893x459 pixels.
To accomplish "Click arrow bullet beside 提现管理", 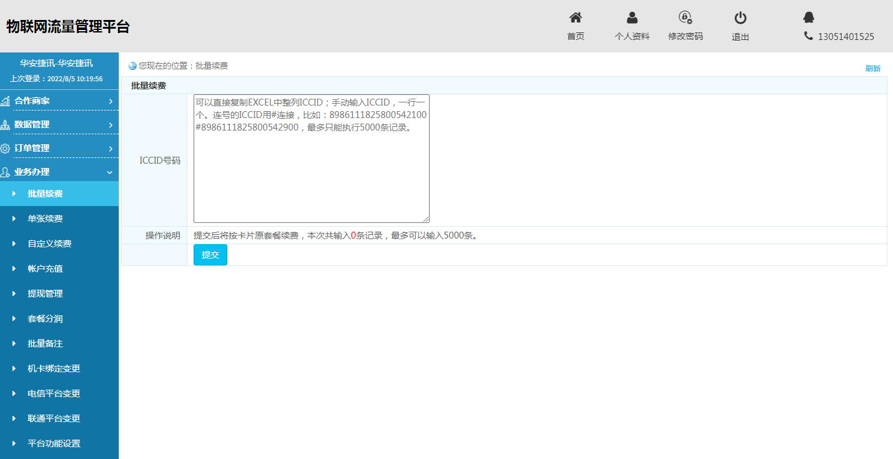I will pyautogui.click(x=14, y=294).
